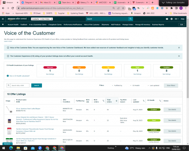Open Zoom from the taskbar
This screenshot has height=151, width=189.
point(40,148)
